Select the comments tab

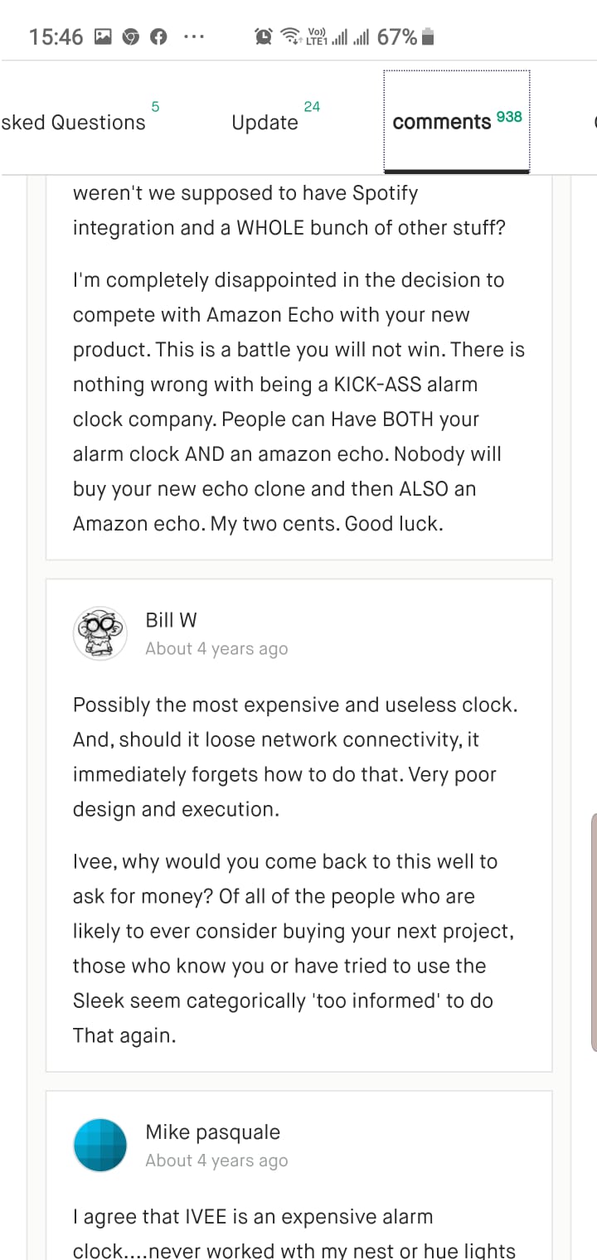[x=442, y=123]
